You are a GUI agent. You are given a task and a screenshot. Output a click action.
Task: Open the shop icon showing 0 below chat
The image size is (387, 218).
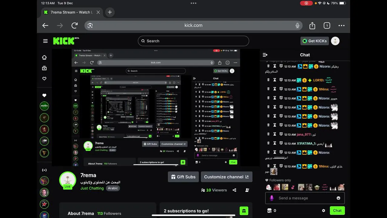(x=270, y=210)
